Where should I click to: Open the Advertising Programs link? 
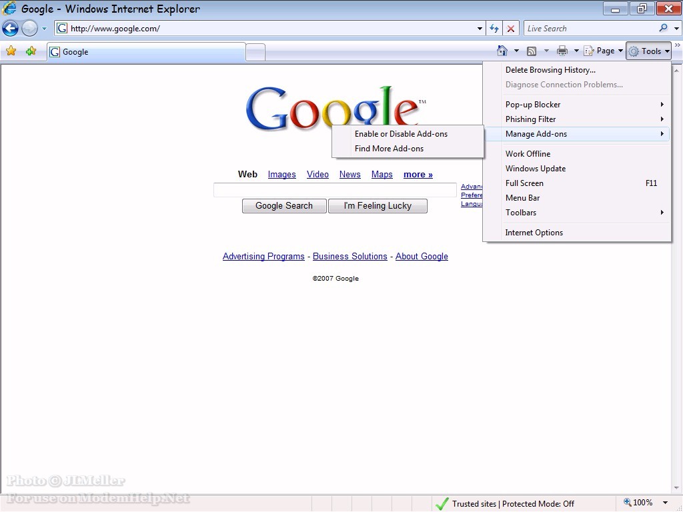click(x=263, y=257)
